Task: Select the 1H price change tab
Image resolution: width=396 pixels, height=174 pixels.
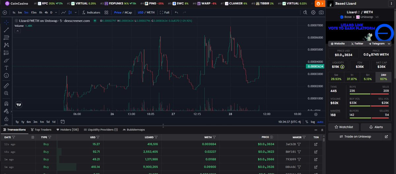Action: click(352, 77)
